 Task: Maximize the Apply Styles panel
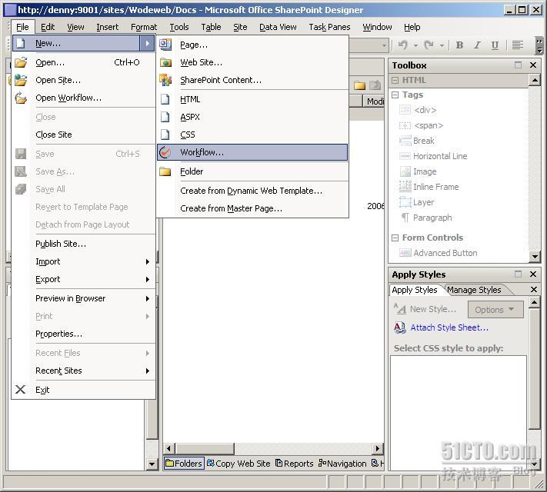click(518, 274)
